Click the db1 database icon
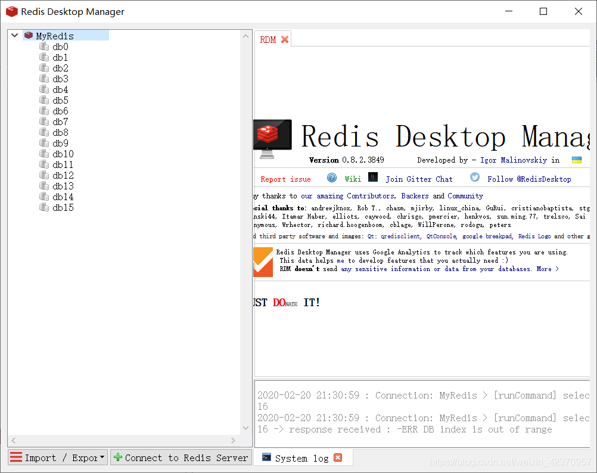 coord(44,57)
